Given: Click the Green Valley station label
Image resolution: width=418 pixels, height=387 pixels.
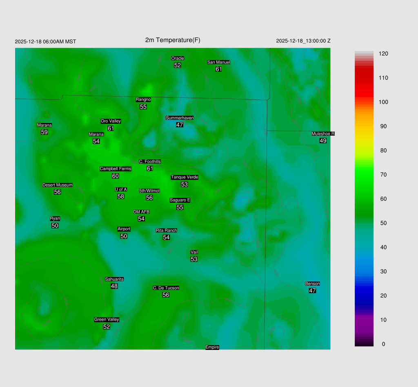Looking at the screenshot, I should pos(107,319).
